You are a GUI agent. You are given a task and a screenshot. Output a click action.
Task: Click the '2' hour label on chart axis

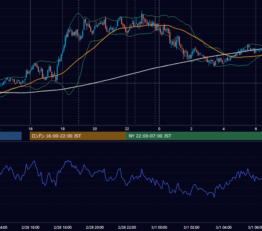tap(191, 129)
